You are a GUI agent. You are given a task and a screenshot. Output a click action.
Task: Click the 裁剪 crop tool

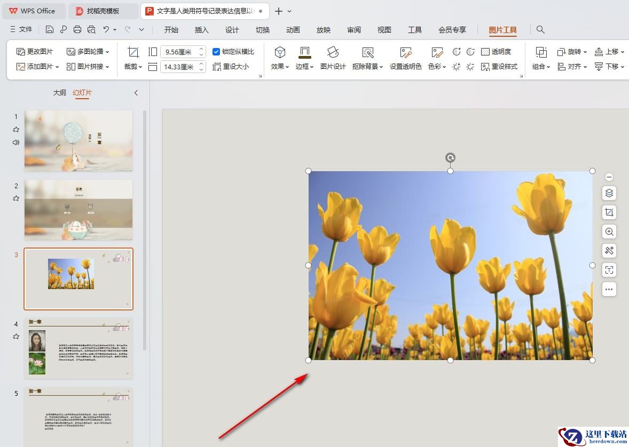coord(133,59)
